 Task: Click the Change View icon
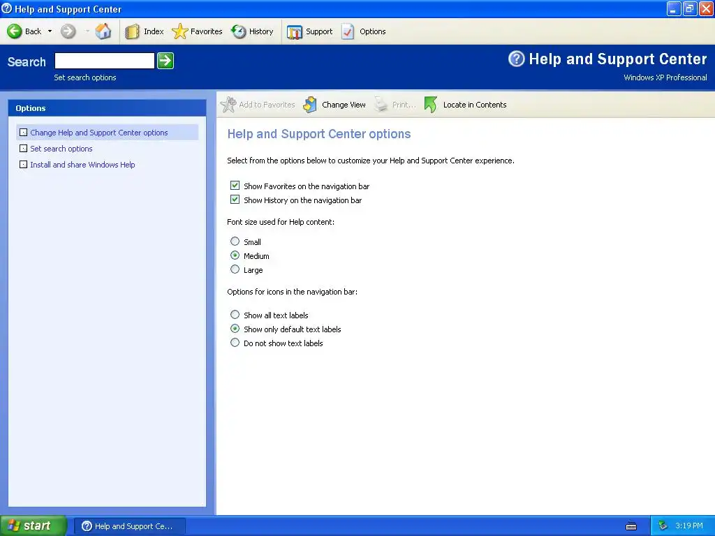click(x=310, y=105)
